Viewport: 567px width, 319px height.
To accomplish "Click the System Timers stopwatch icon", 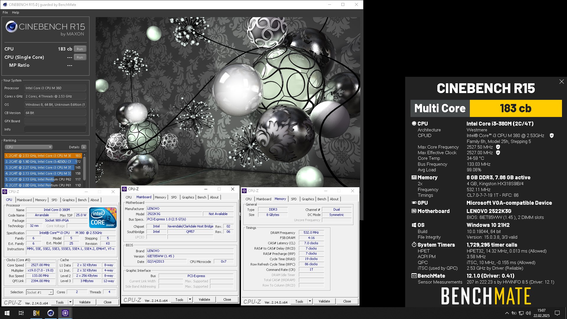I will pyautogui.click(x=414, y=245).
